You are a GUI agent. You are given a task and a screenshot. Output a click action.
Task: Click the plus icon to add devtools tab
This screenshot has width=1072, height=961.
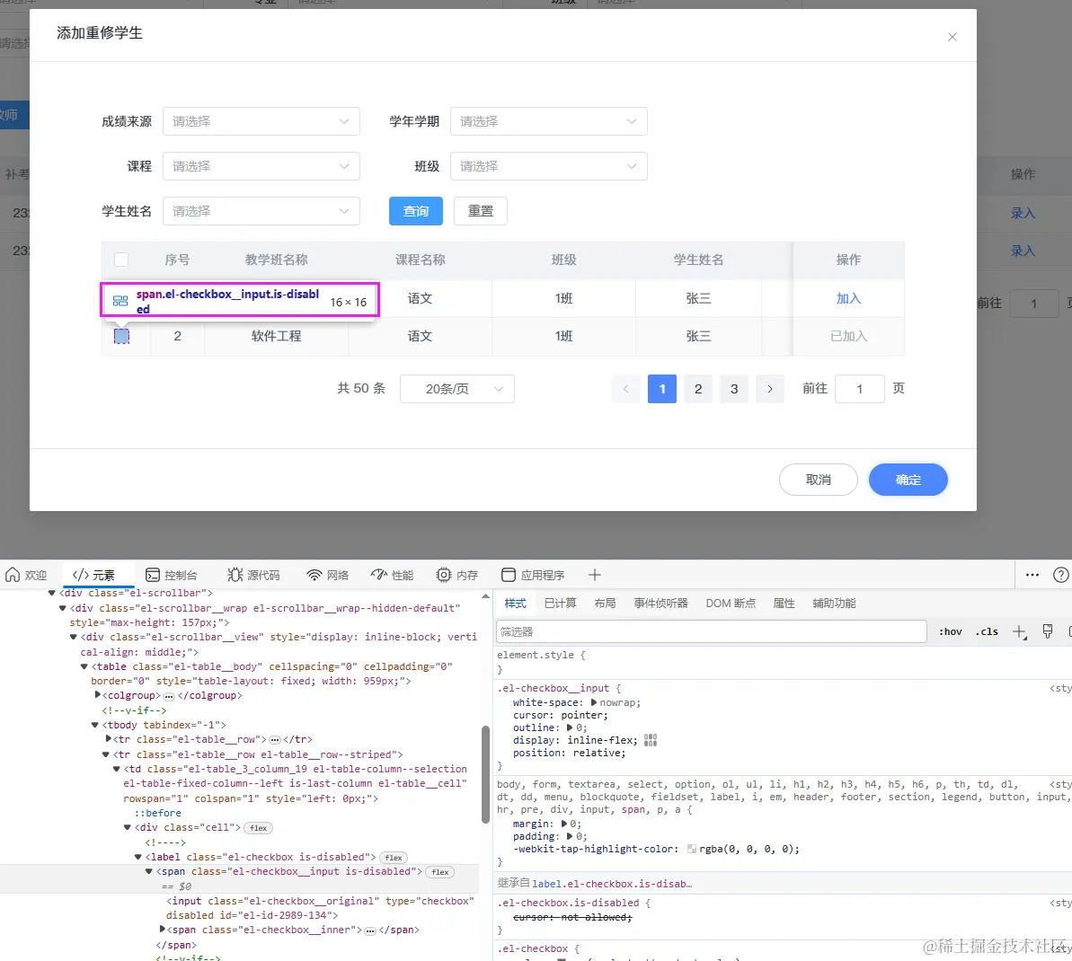coord(595,575)
